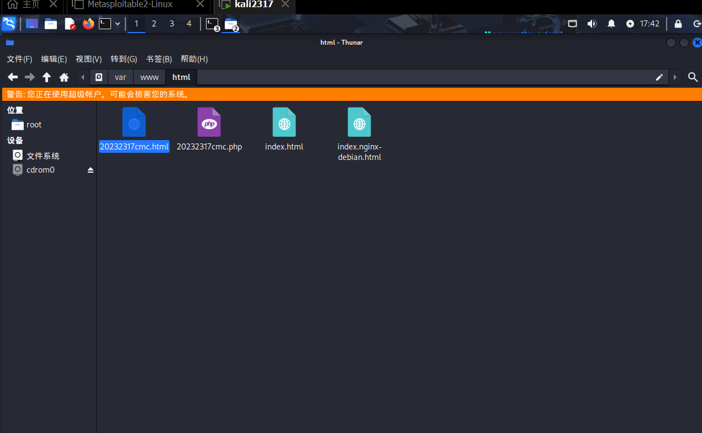Click the network connection tray icon

pos(573,24)
